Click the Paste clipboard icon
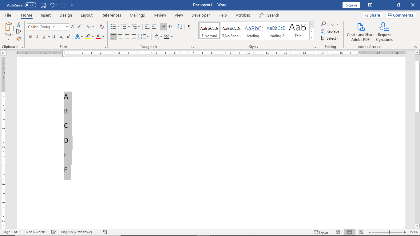This screenshot has width=420, height=236. click(9, 27)
